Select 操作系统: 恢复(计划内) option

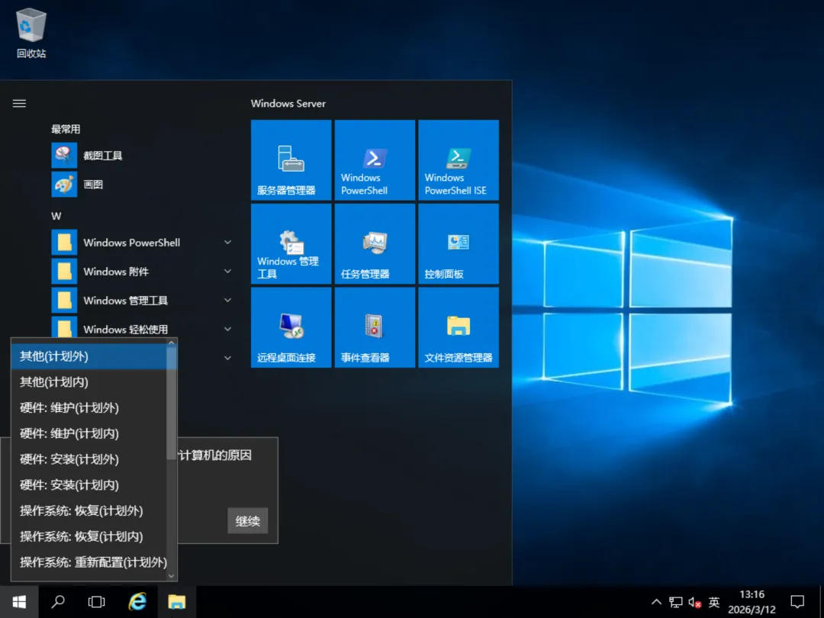(x=81, y=536)
